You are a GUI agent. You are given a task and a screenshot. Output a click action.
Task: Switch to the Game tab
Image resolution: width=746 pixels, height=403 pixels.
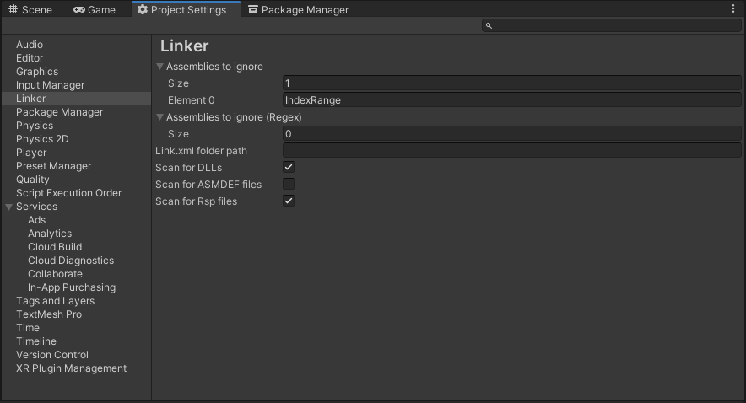(x=95, y=9)
